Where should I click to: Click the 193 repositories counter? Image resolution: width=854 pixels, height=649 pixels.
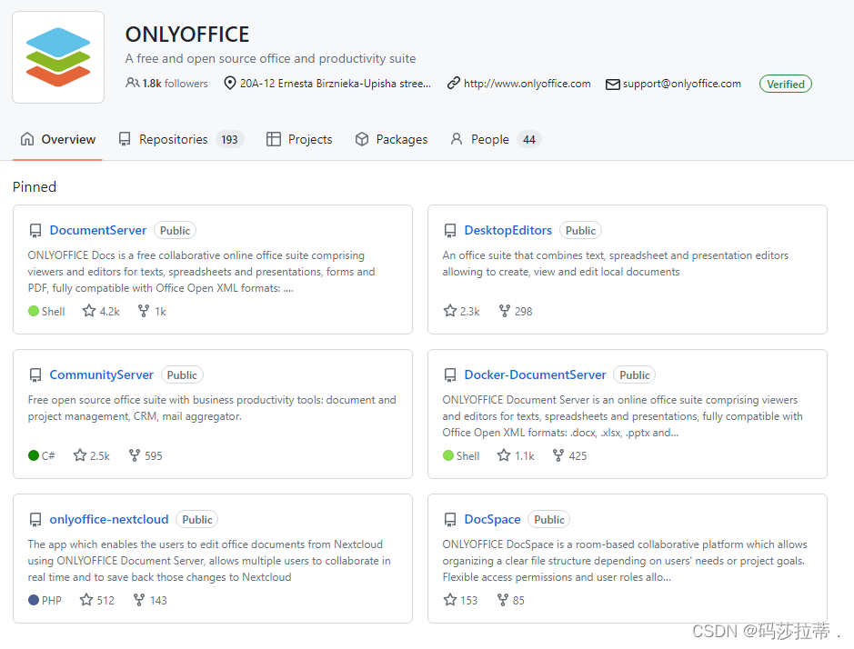[x=229, y=139]
